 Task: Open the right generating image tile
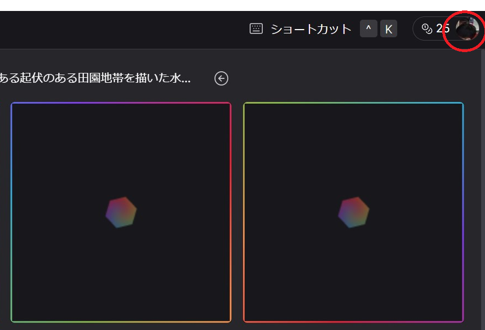[353, 164]
